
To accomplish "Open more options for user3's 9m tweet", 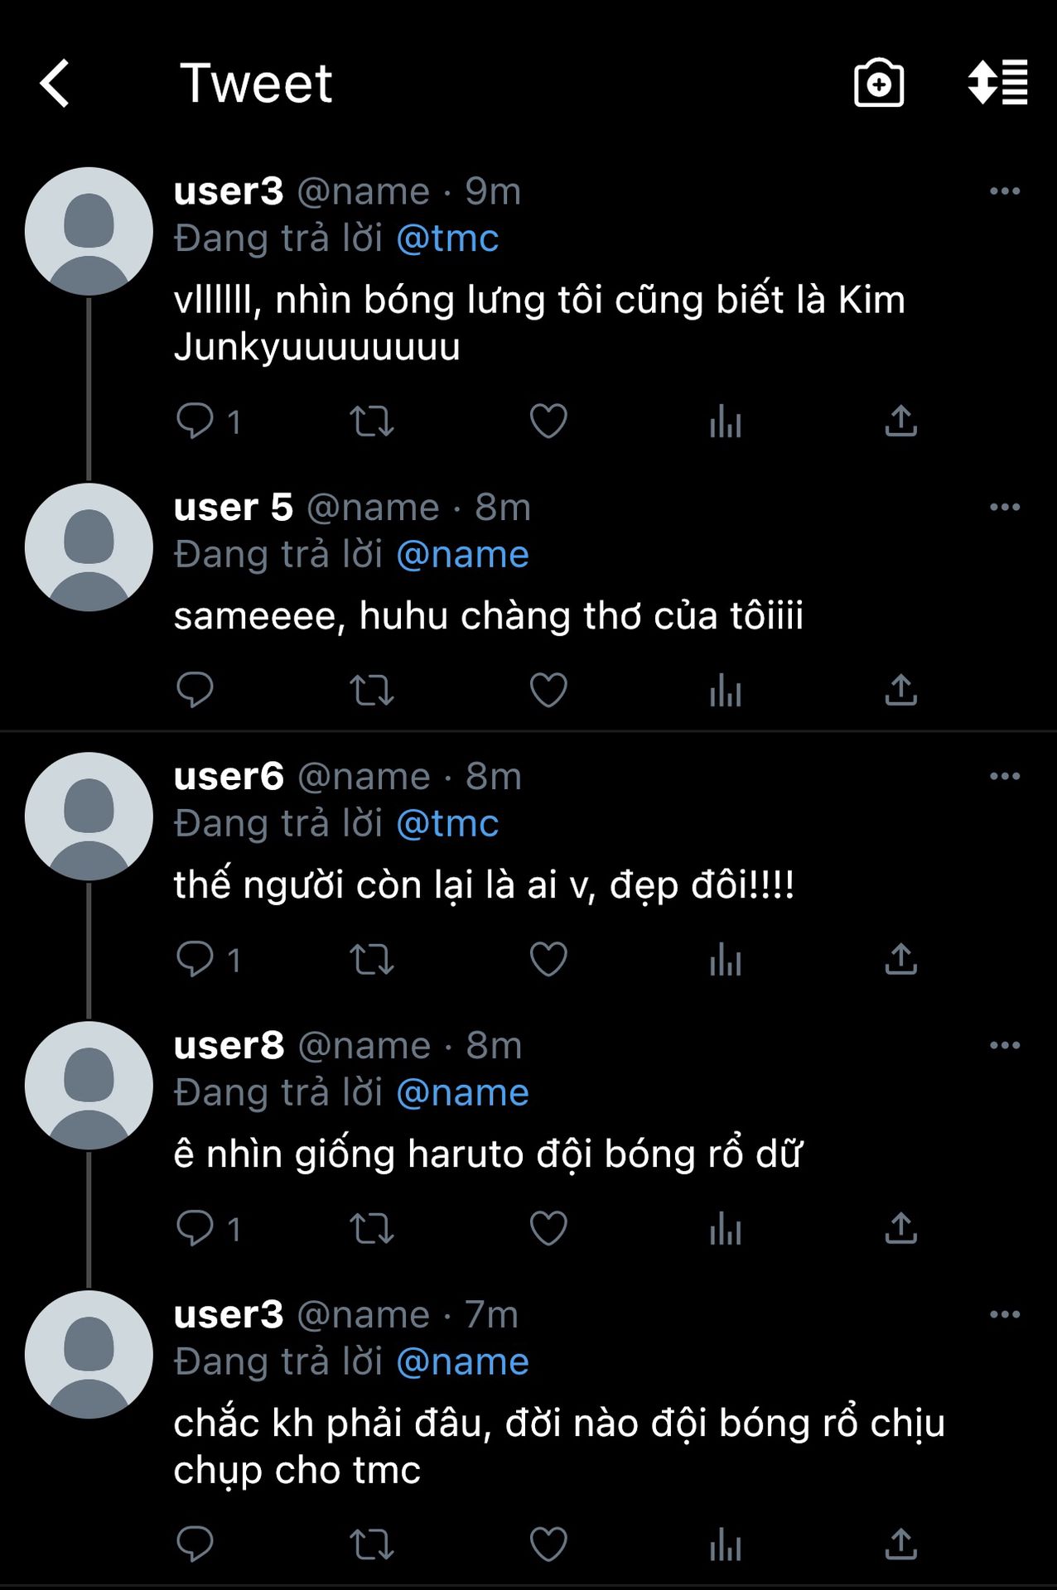I will point(1004,191).
